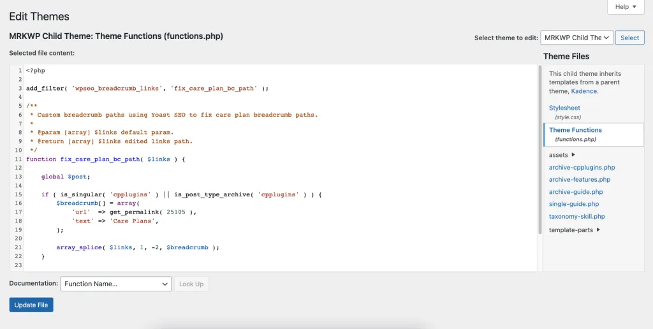Click the array_splice code line
The height and width of the screenshot is (329, 653).
138,247
